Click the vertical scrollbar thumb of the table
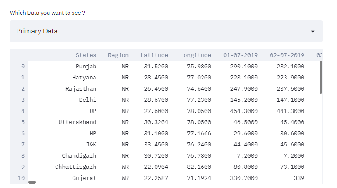The height and width of the screenshot is (188, 337). [x=321, y=77]
